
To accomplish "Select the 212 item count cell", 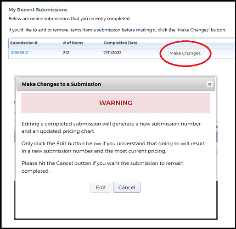I will (66, 53).
